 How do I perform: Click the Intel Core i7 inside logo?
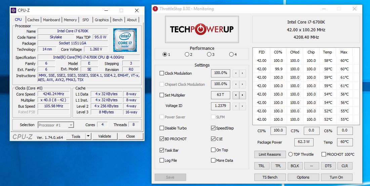pyautogui.click(x=125, y=40)
